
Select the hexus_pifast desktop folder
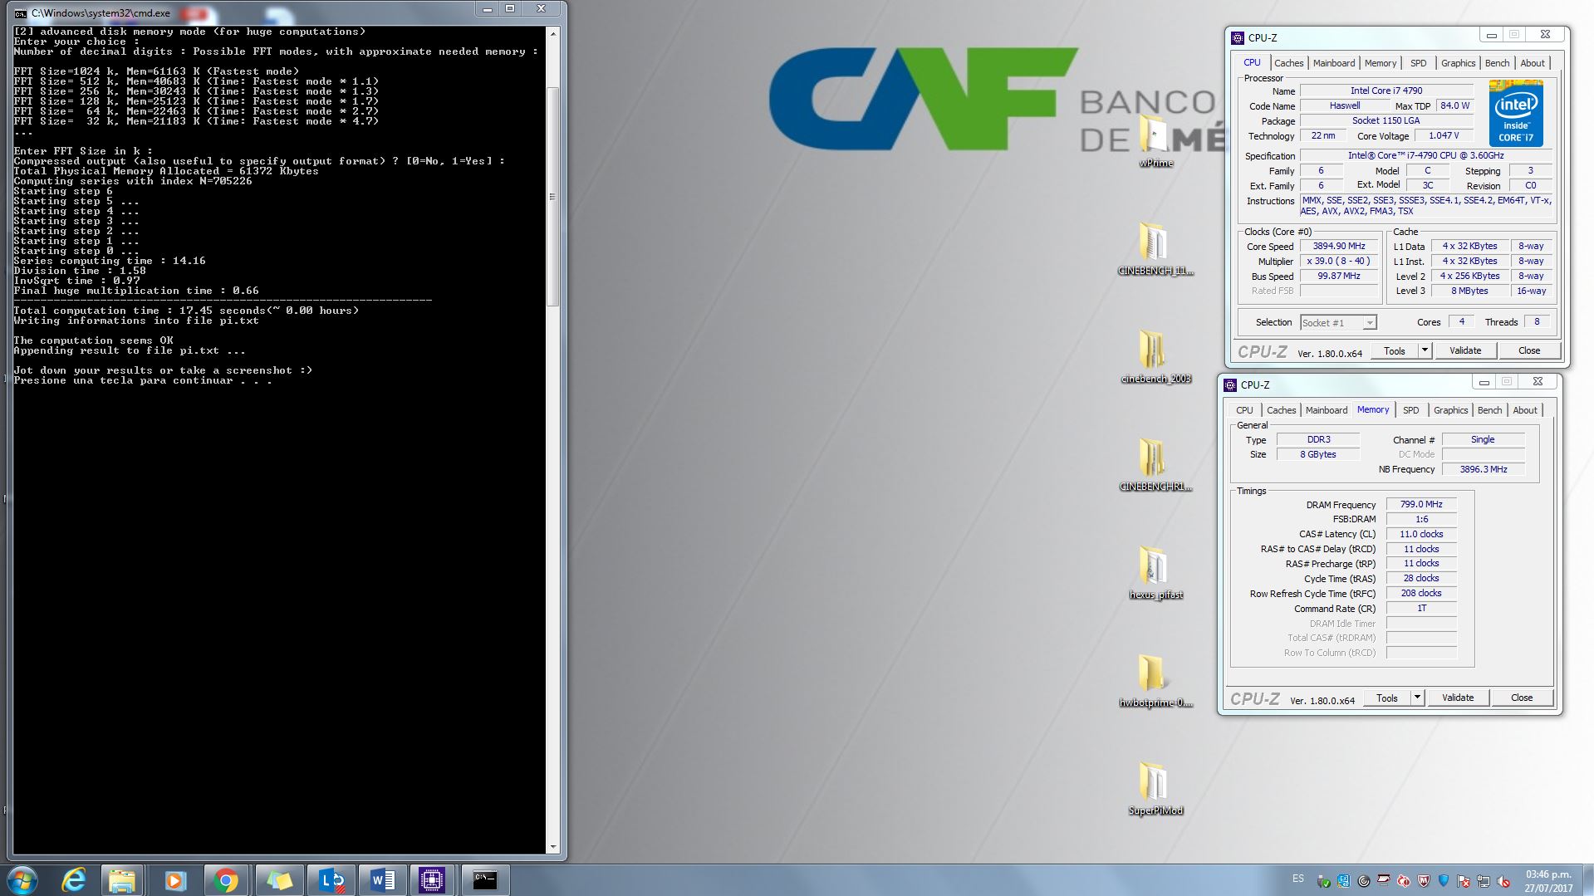click(x=1155, y=573)
